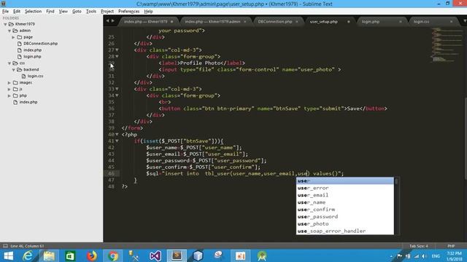
Task: Open DBConnection.php from the sidebar
Action: pos(40,44)
